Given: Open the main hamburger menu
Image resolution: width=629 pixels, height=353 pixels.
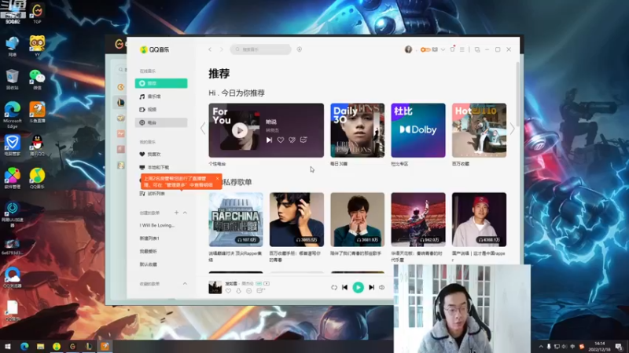Looking at the screenshot, I should (x=462, y=49).
